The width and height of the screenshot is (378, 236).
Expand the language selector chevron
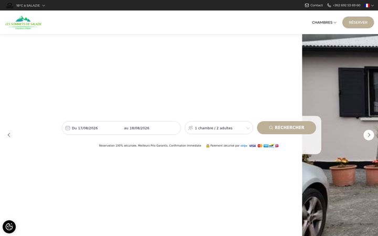tap(372, 6)
